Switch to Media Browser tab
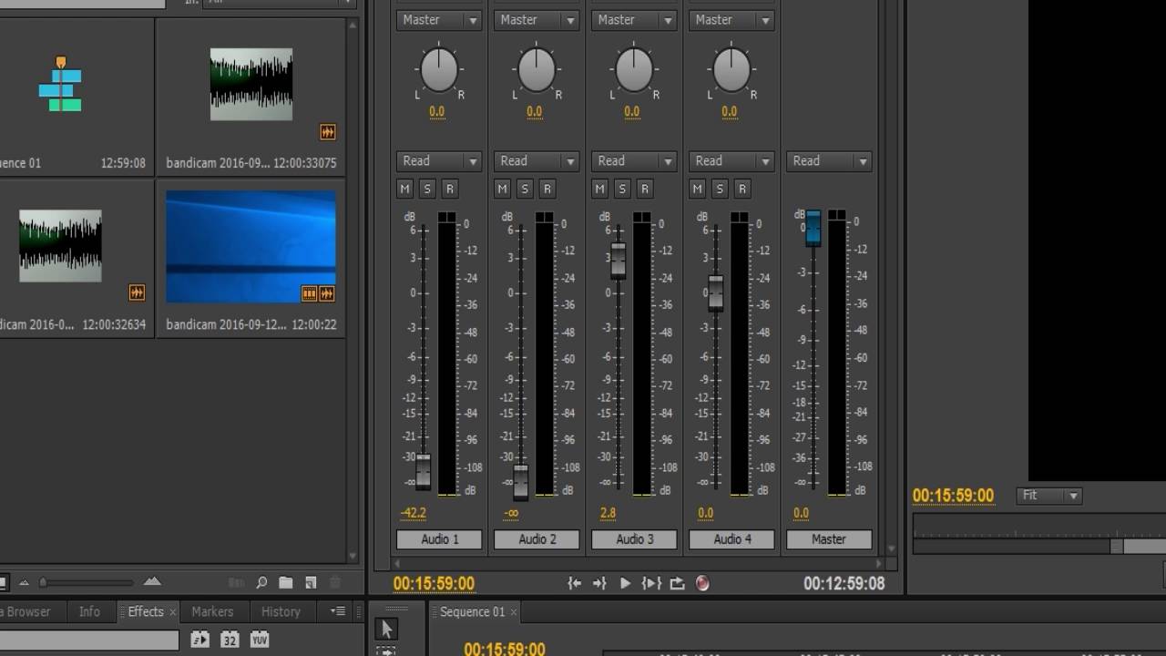 [26, 611]
